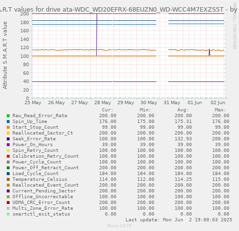Select the Multi_Zone_Error_Rate legend label
Screen dimensions: 239x231
(43, 208)
